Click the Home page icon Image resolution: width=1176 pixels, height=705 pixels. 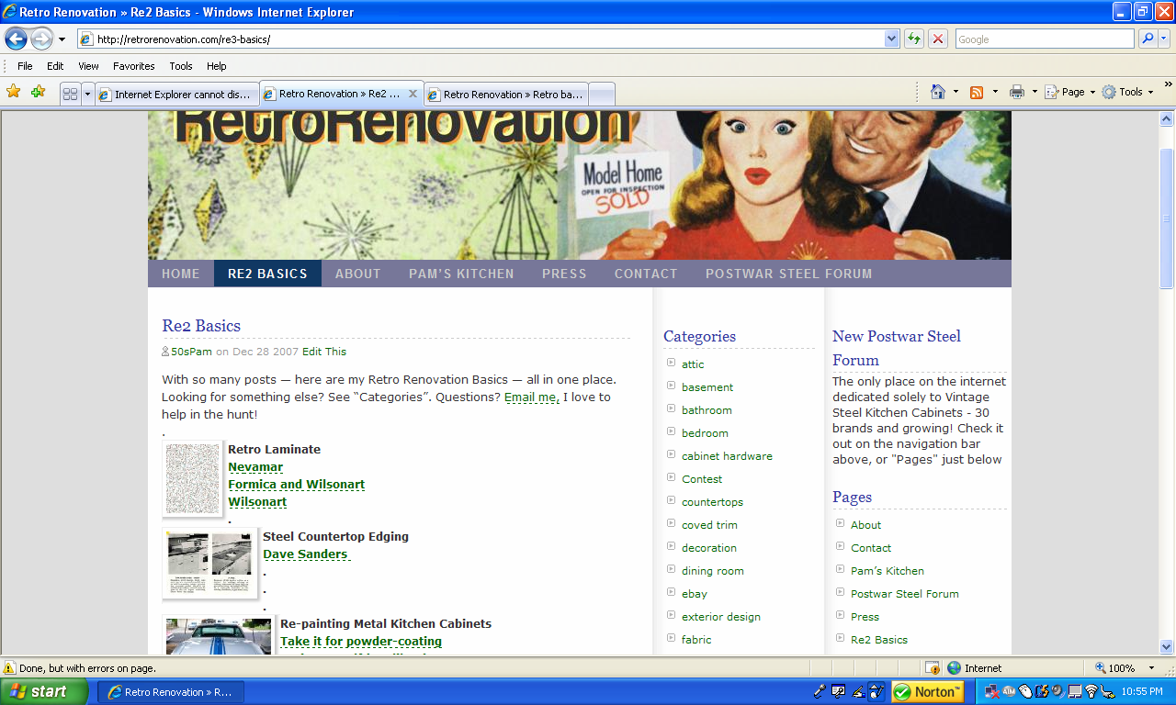click(938, 92)
